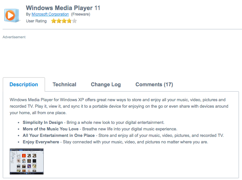
Task: Open the Media Player screenshot thumbnail
Action: coord(27,162)
